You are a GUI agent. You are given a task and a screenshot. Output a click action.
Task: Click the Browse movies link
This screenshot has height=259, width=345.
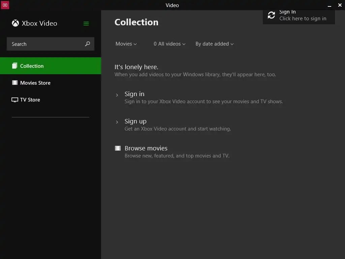146,148
